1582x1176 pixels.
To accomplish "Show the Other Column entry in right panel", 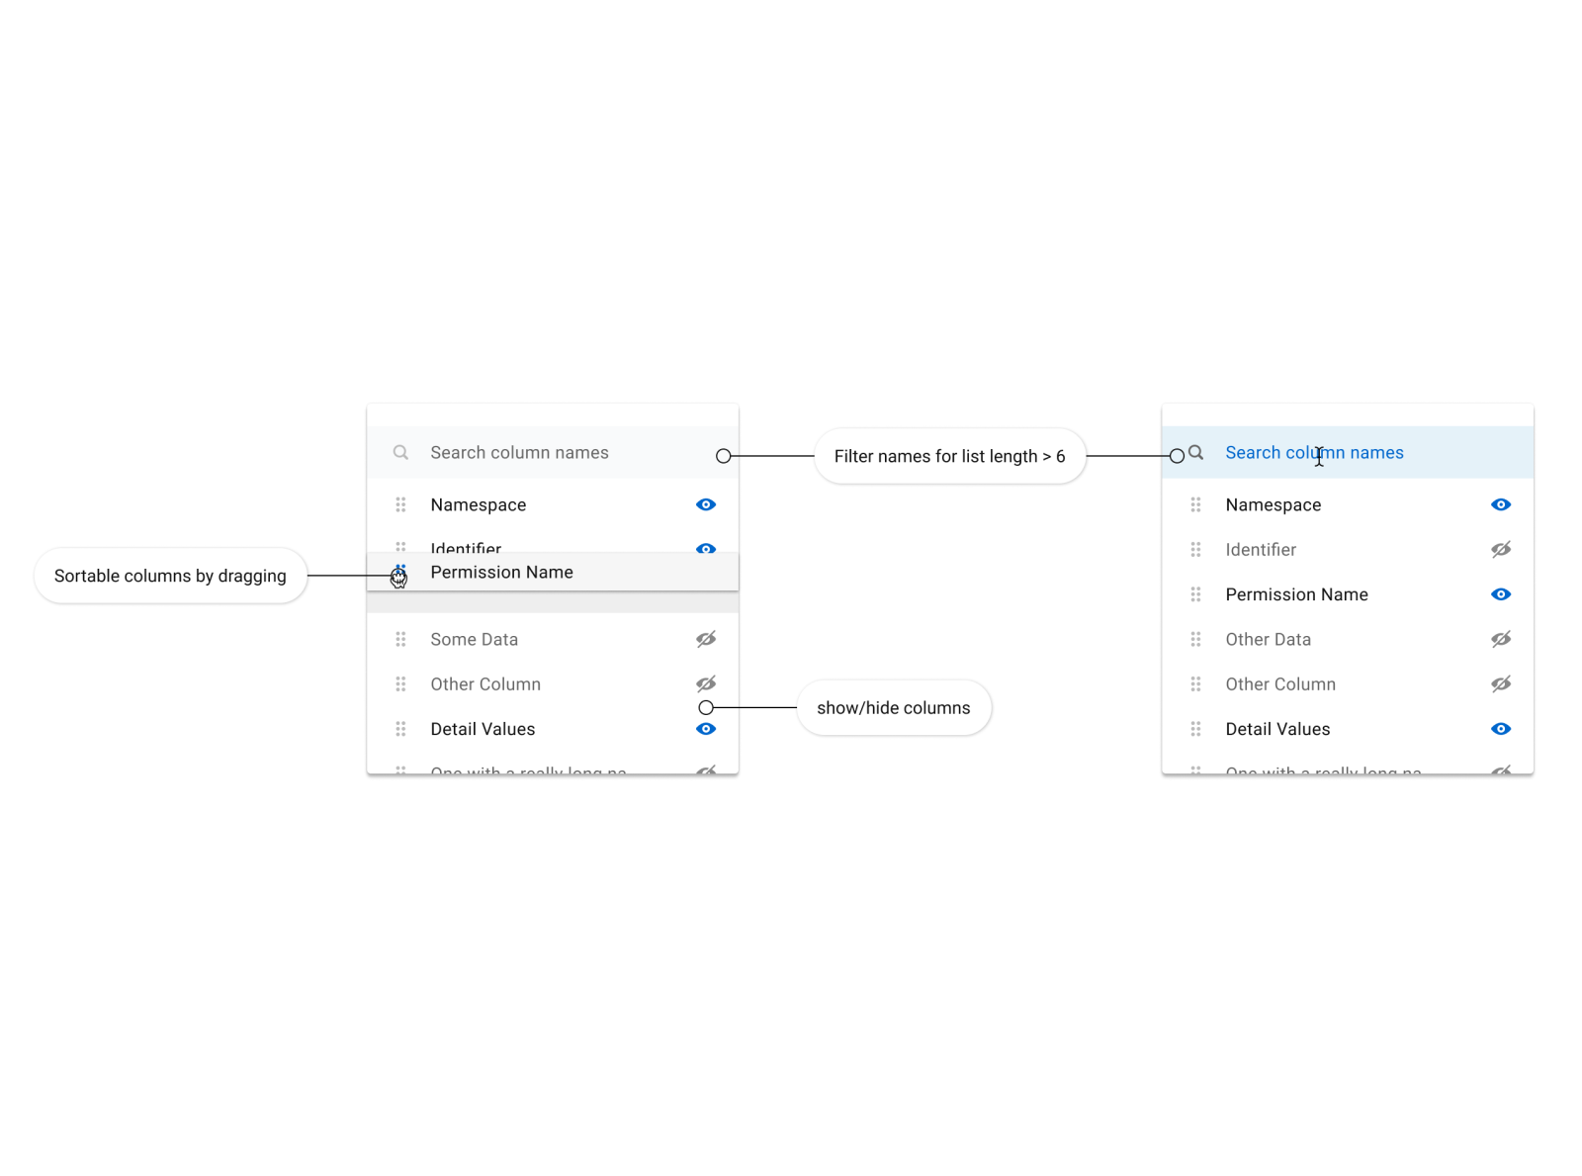I will click(x=1501, y=683).
